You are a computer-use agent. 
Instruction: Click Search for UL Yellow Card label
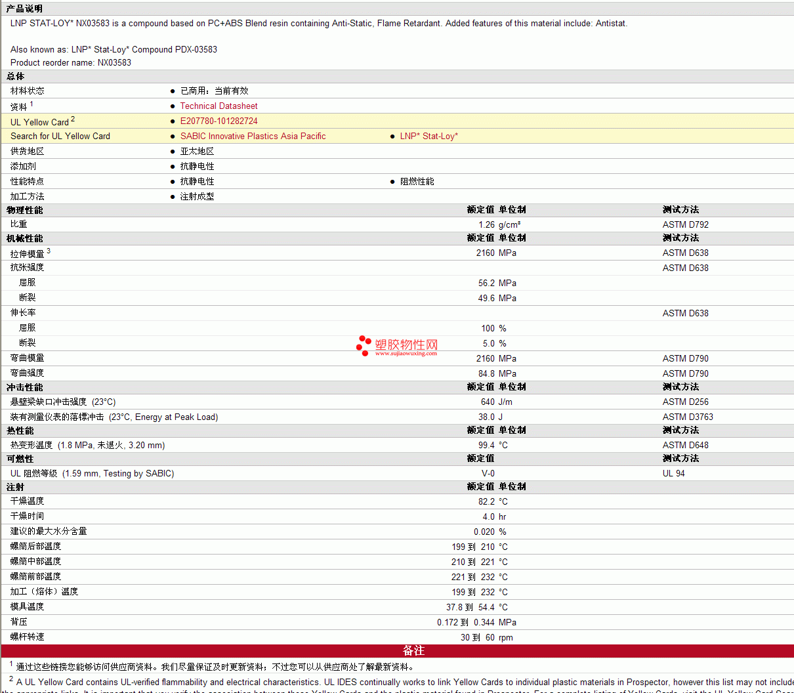tap(60, 136)
